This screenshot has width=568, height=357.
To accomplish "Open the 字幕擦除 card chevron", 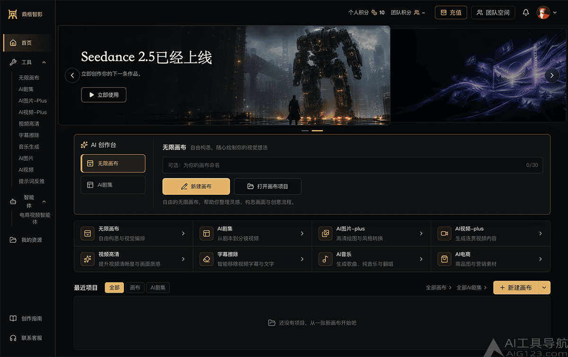I will [x=302, y=259].
